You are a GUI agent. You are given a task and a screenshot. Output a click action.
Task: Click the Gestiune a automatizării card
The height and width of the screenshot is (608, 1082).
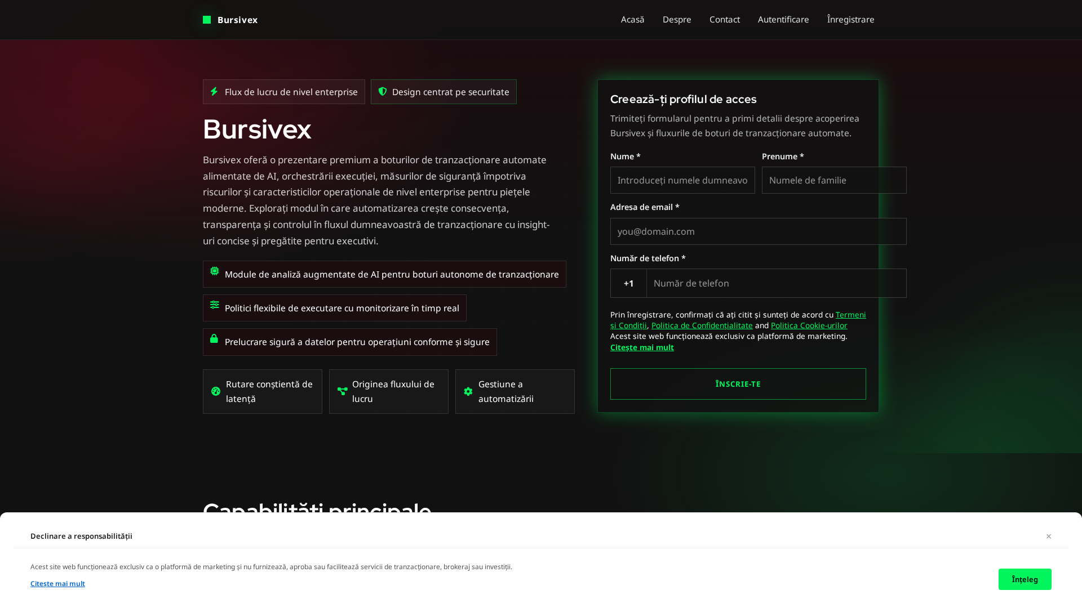click(x=515, y=391)
